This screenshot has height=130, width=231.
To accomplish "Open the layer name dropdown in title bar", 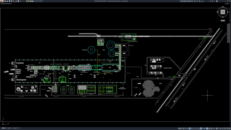I will 42,1.
